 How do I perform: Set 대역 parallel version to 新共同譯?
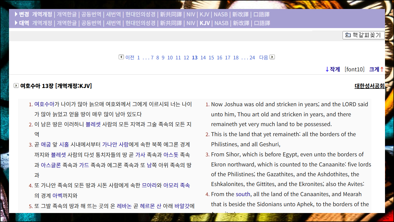(x=171, y=23)
